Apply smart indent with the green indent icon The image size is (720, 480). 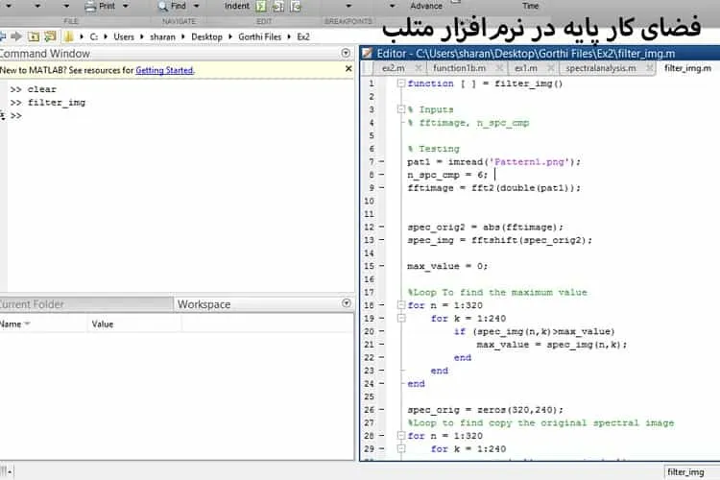[261, 6]
